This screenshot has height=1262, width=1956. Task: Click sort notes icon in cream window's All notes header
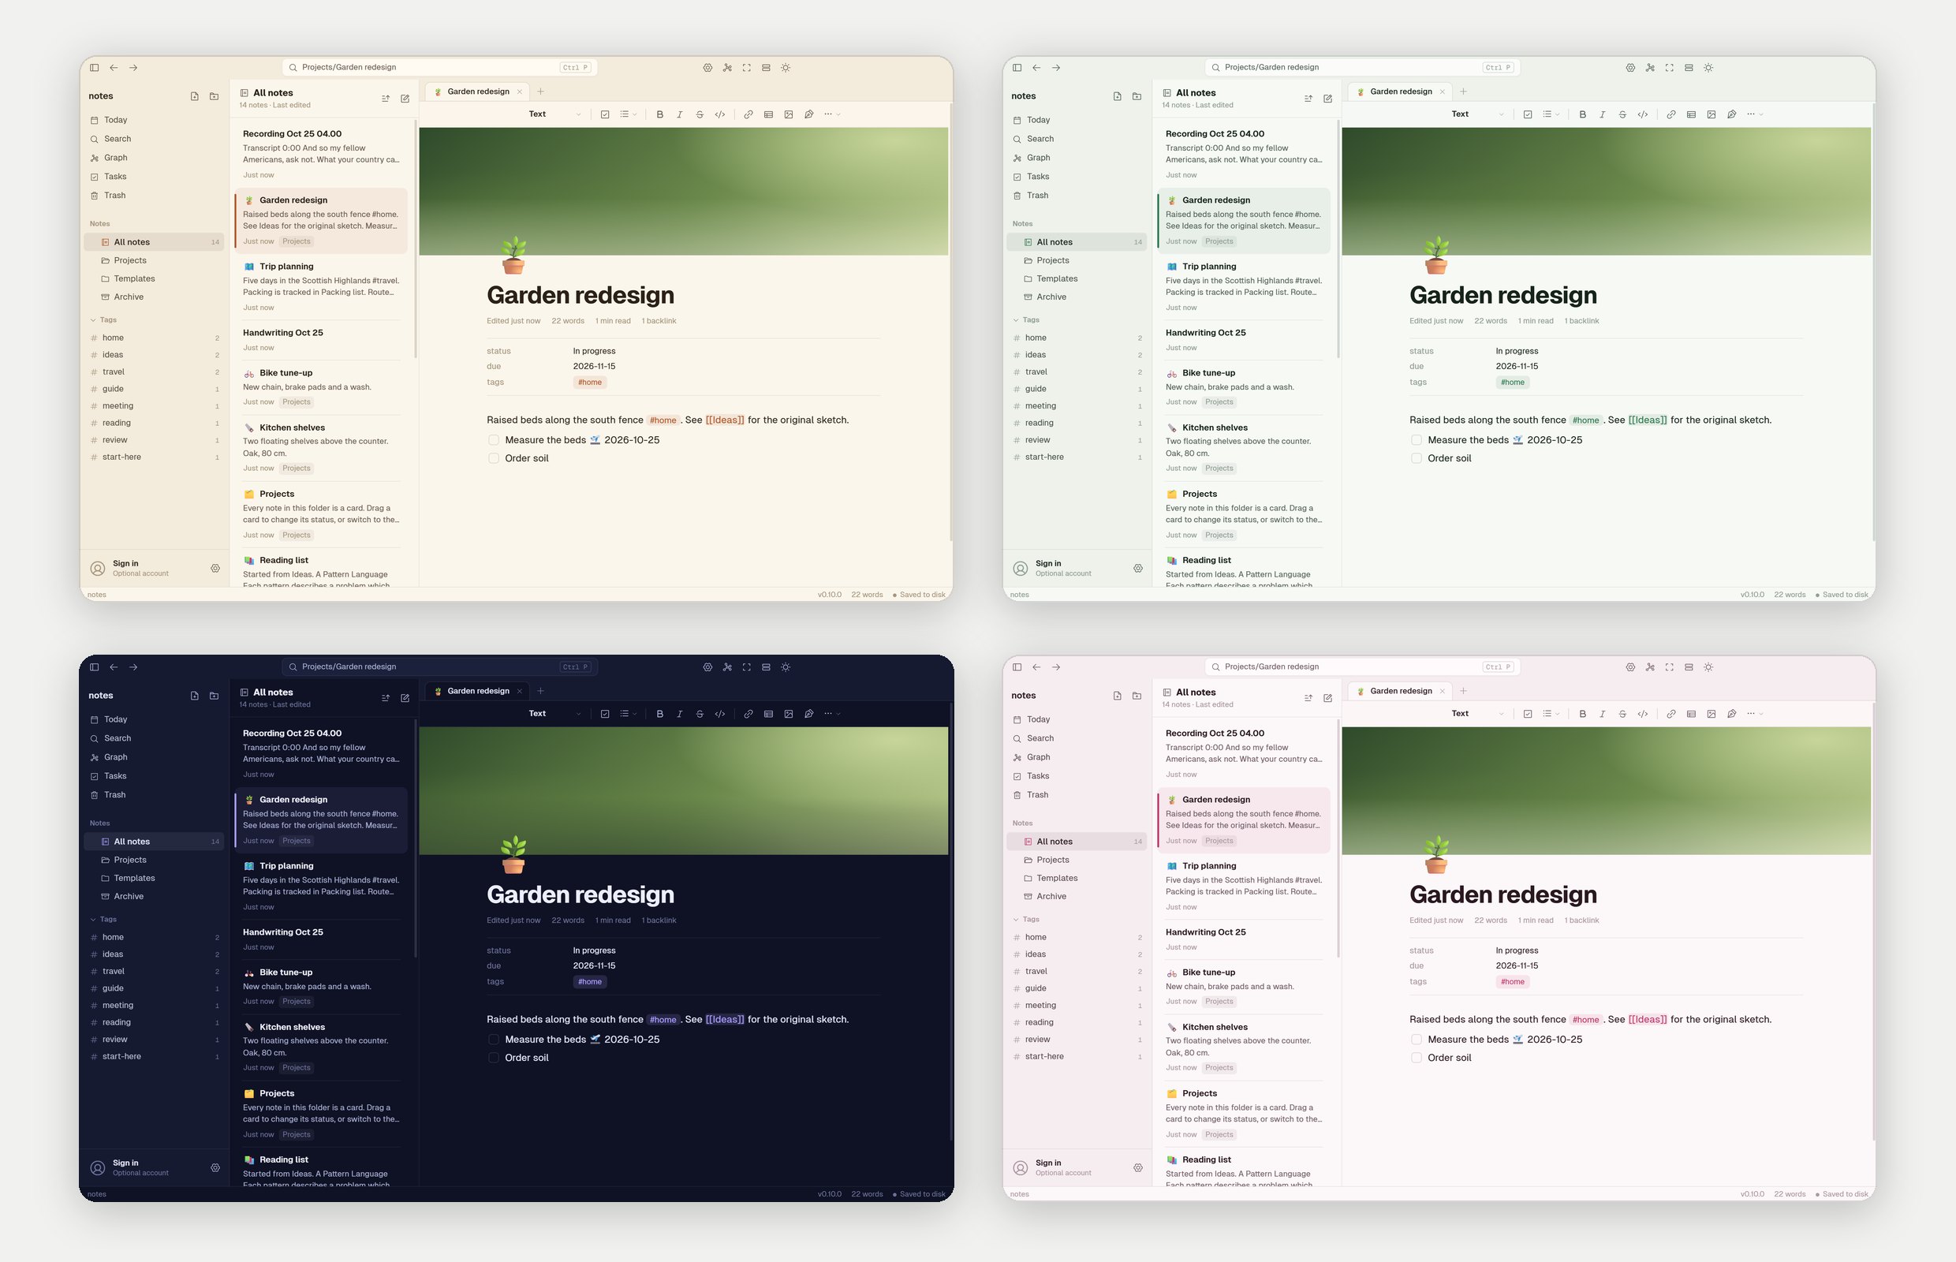pyautogui.click(x=385, y=99)
